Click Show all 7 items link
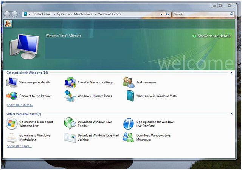 pos(19,146)
